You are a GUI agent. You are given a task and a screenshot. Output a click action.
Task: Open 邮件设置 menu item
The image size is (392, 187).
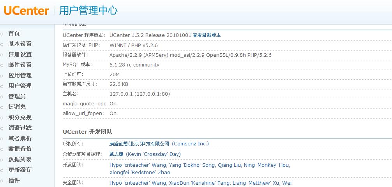[20, 65]
